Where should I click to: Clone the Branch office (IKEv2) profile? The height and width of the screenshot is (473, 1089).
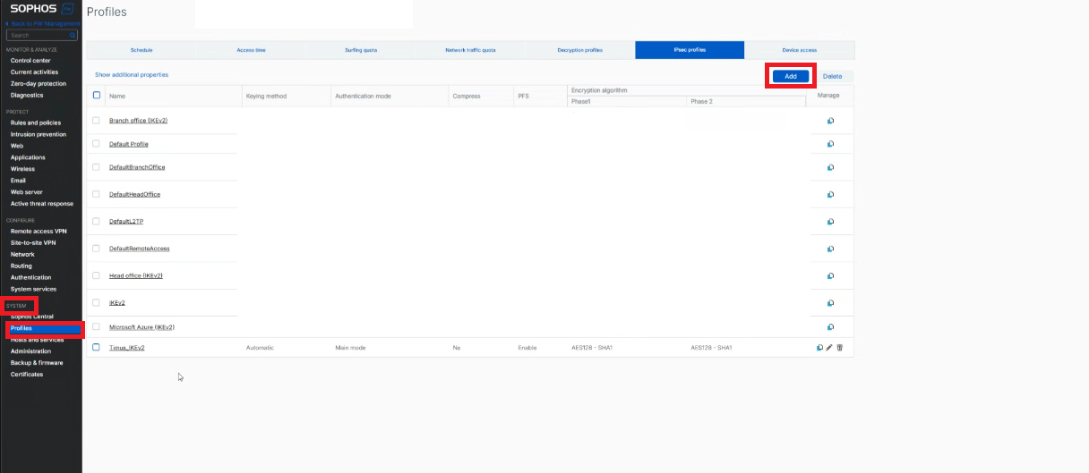tap(830, 121)
